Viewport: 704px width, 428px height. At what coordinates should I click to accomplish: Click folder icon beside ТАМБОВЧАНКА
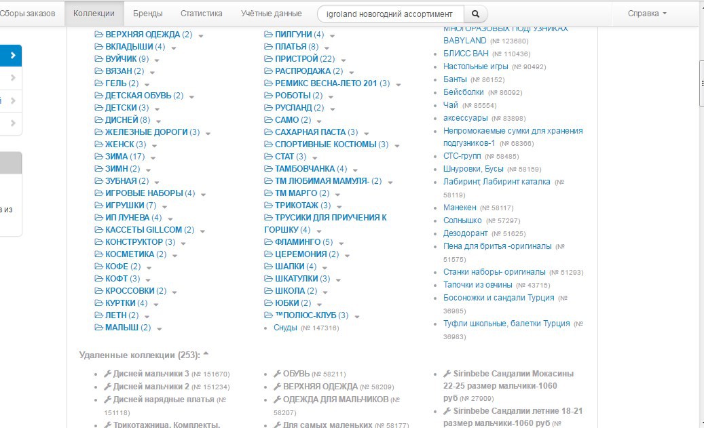(268, 169)
